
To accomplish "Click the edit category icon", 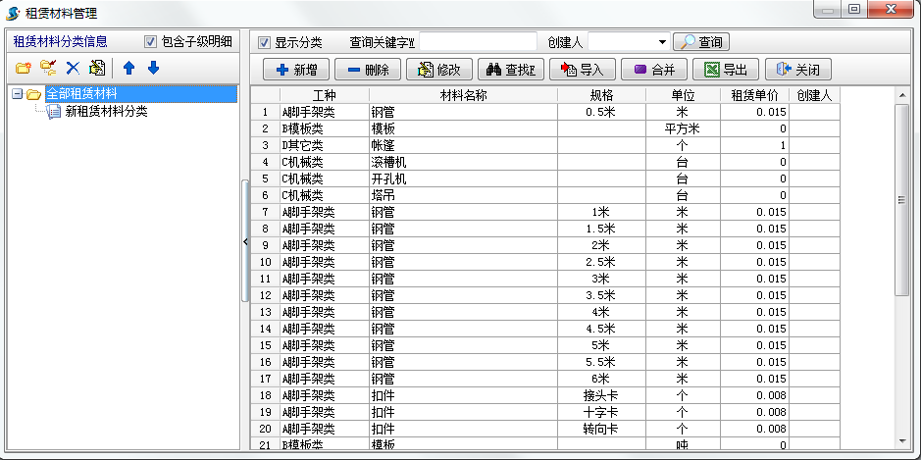I will [96, 69].
